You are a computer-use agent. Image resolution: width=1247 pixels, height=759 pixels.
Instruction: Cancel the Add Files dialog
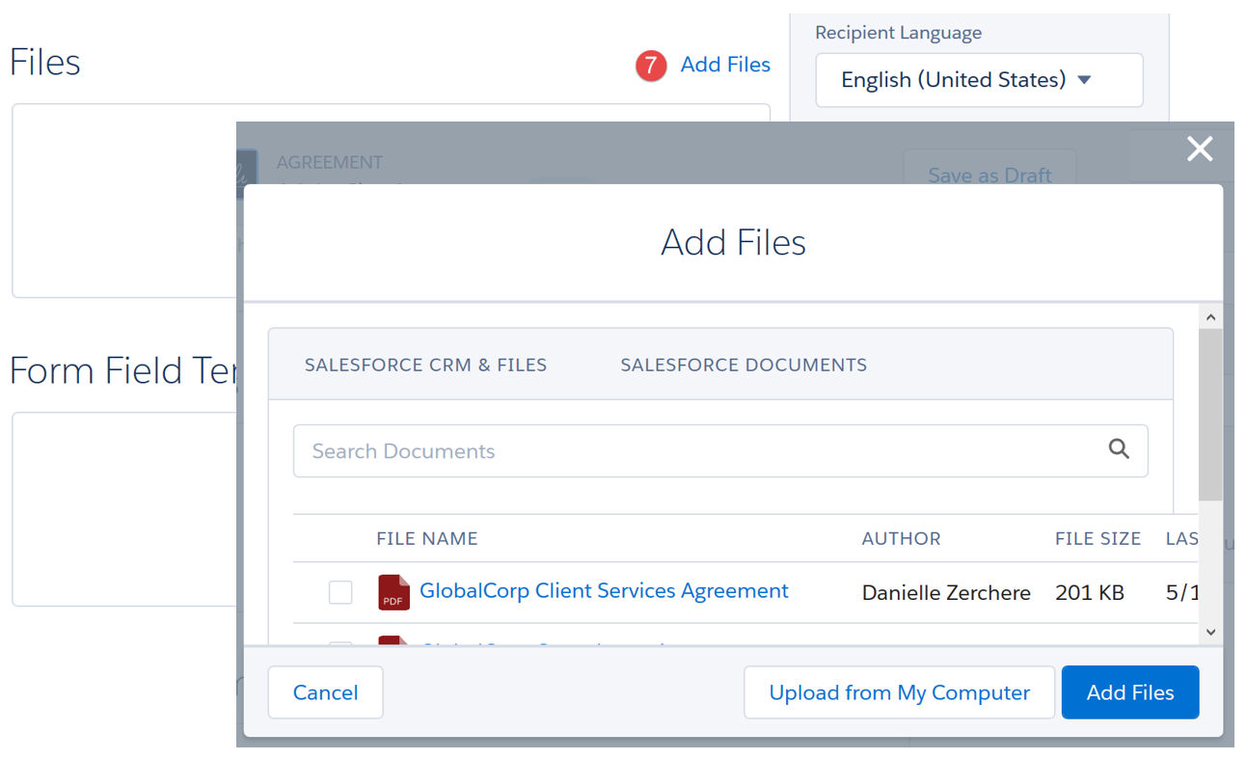tap(325, 692)
